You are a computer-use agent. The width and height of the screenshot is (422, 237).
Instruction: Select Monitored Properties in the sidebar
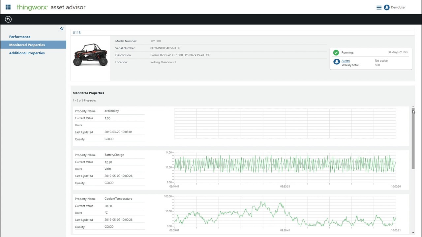point(27,45)
